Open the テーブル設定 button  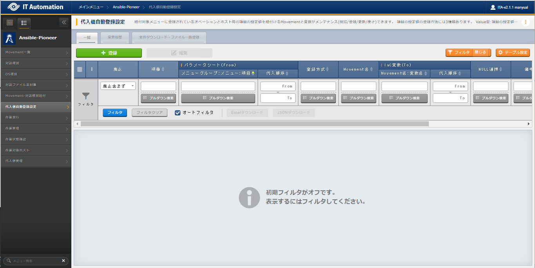pyautogui.click(x=513, y=53)
